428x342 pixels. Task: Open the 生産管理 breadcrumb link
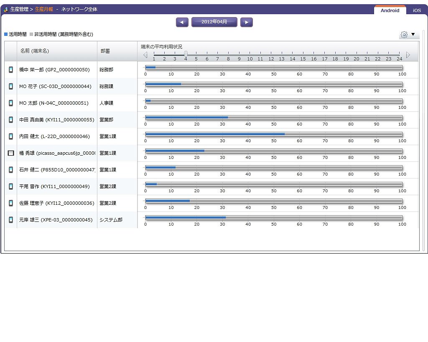coord(19,9)
